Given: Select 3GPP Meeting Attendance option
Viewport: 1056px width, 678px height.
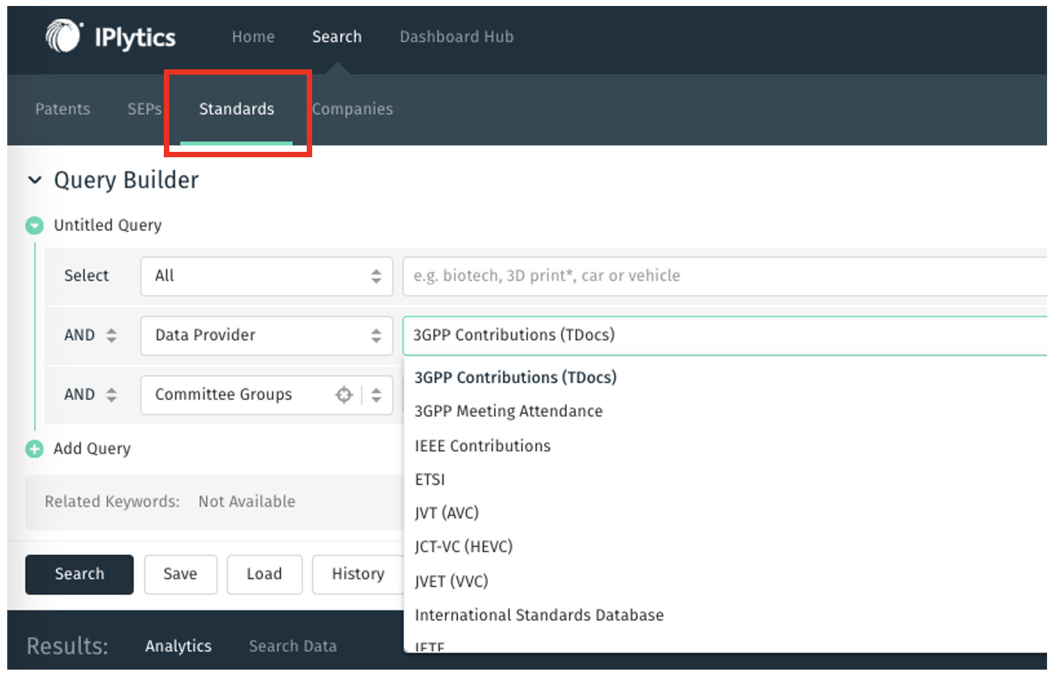Looking at the screenshot, I should pyautogui.click(x=509, y=411).
